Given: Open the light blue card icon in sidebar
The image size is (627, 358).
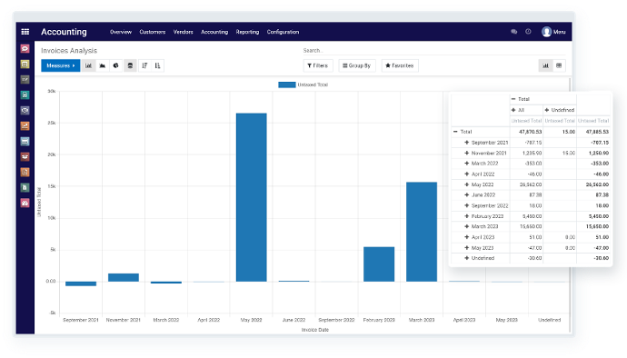Looking at the screenshot, I should 25,141.
